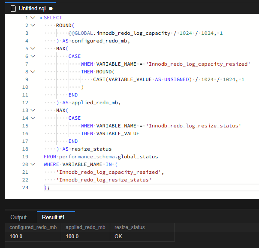Click THEN VARIABLE_VALUE on line 16
The image size is (259, 248).
110,133
